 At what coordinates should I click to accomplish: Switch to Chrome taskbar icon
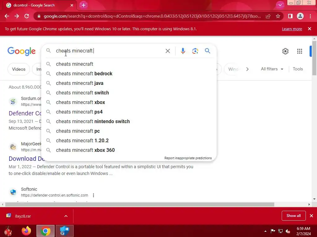tap(46, 231)
